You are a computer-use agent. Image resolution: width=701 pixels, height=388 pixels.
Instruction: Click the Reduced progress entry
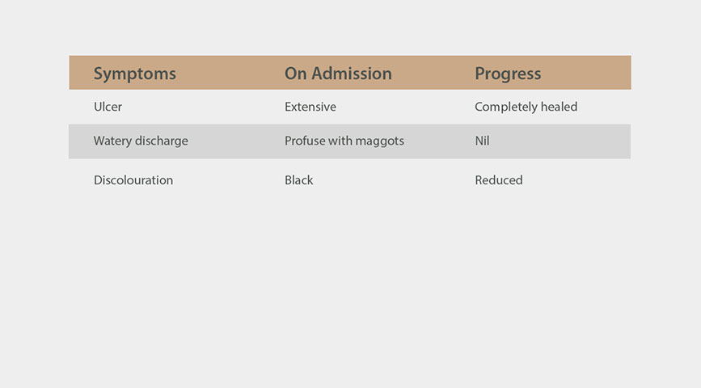[x=499, y=179]
